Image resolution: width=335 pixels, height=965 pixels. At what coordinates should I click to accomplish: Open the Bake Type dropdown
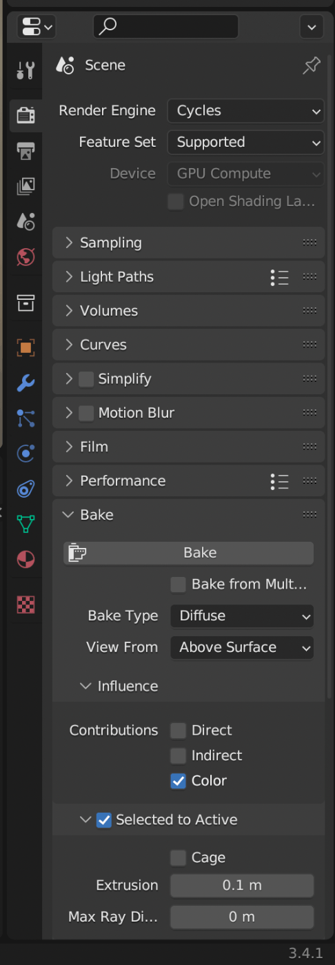tap(242, 616)
